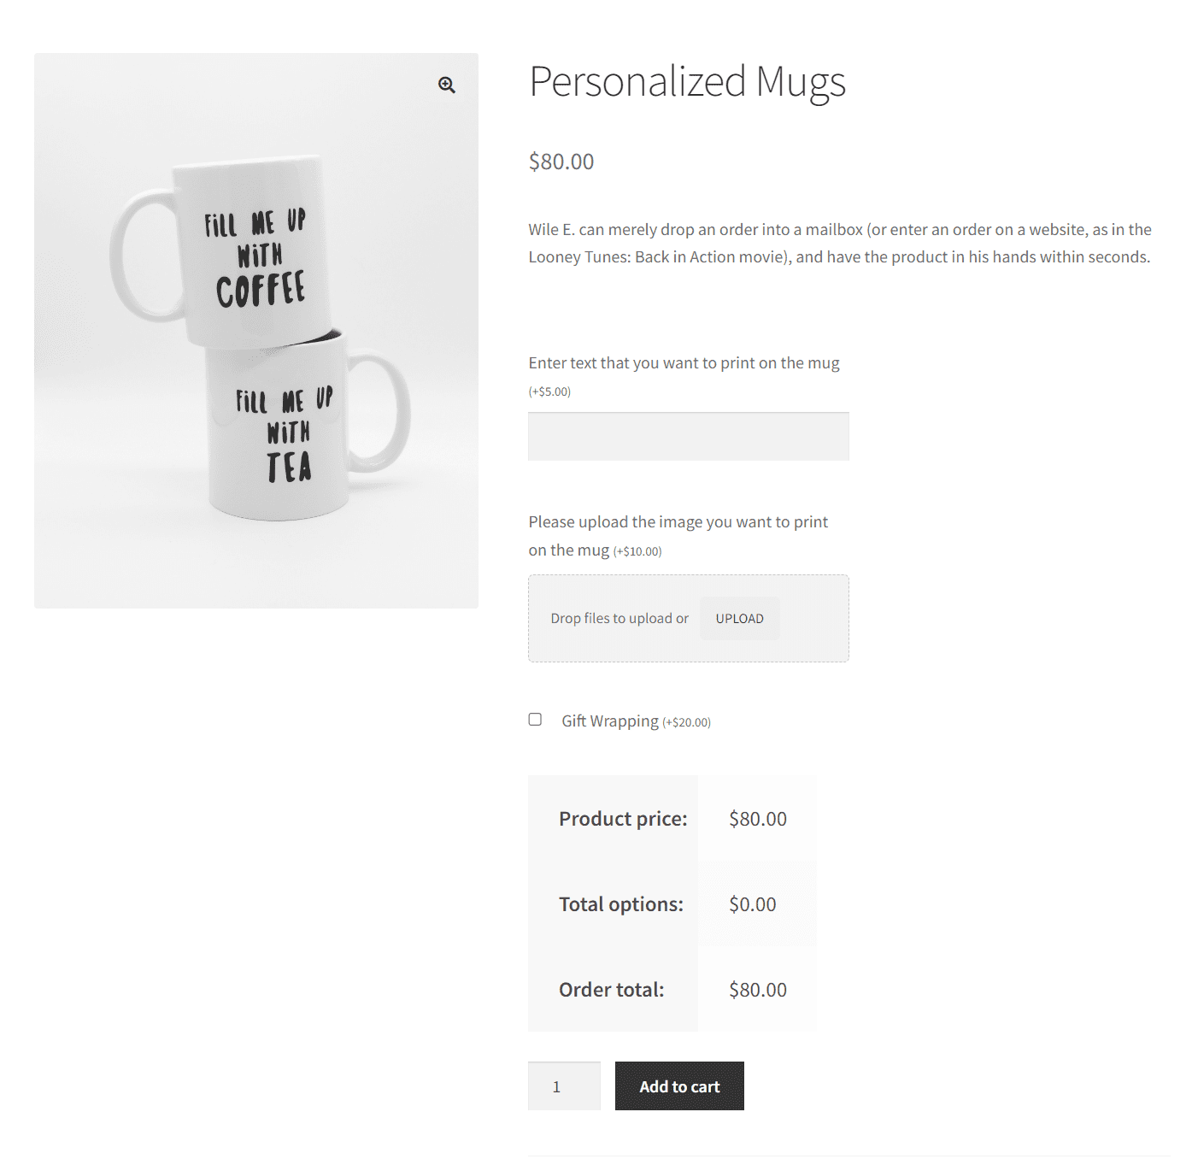The height and width of the screenshot is (1159, 1192).
Task: Click the file drop upload area
Action: tap(689, 618)
